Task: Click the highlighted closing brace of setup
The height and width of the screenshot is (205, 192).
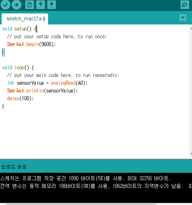Action: [3, 52]
